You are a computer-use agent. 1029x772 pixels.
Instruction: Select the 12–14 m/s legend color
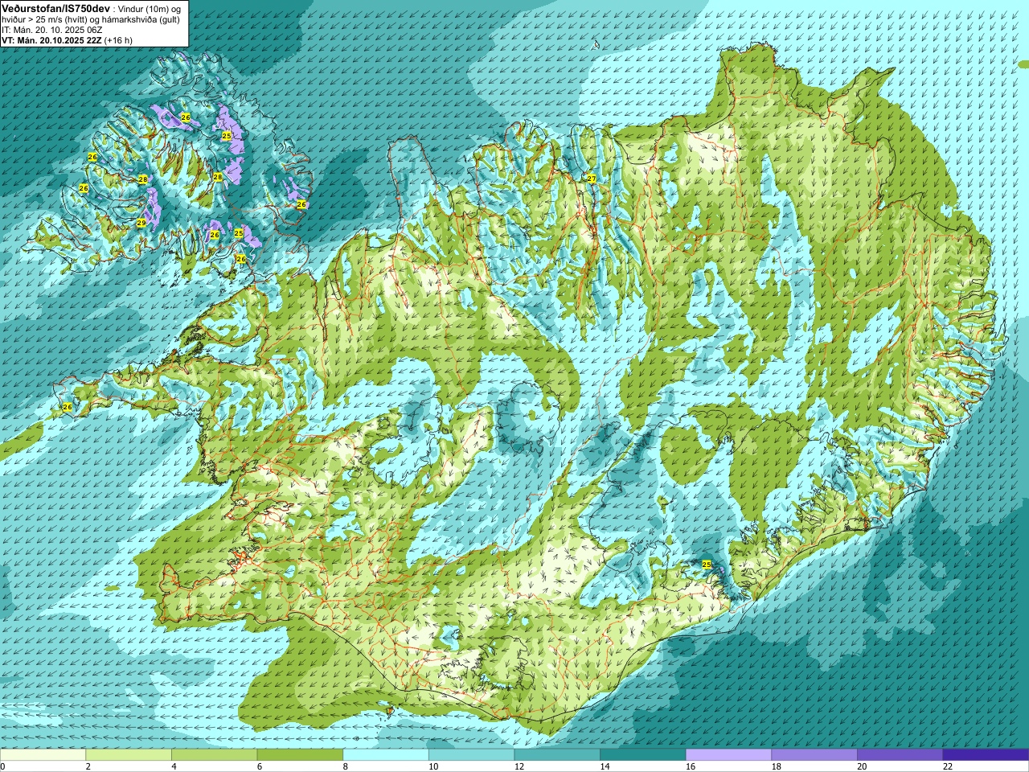[557, 755]
